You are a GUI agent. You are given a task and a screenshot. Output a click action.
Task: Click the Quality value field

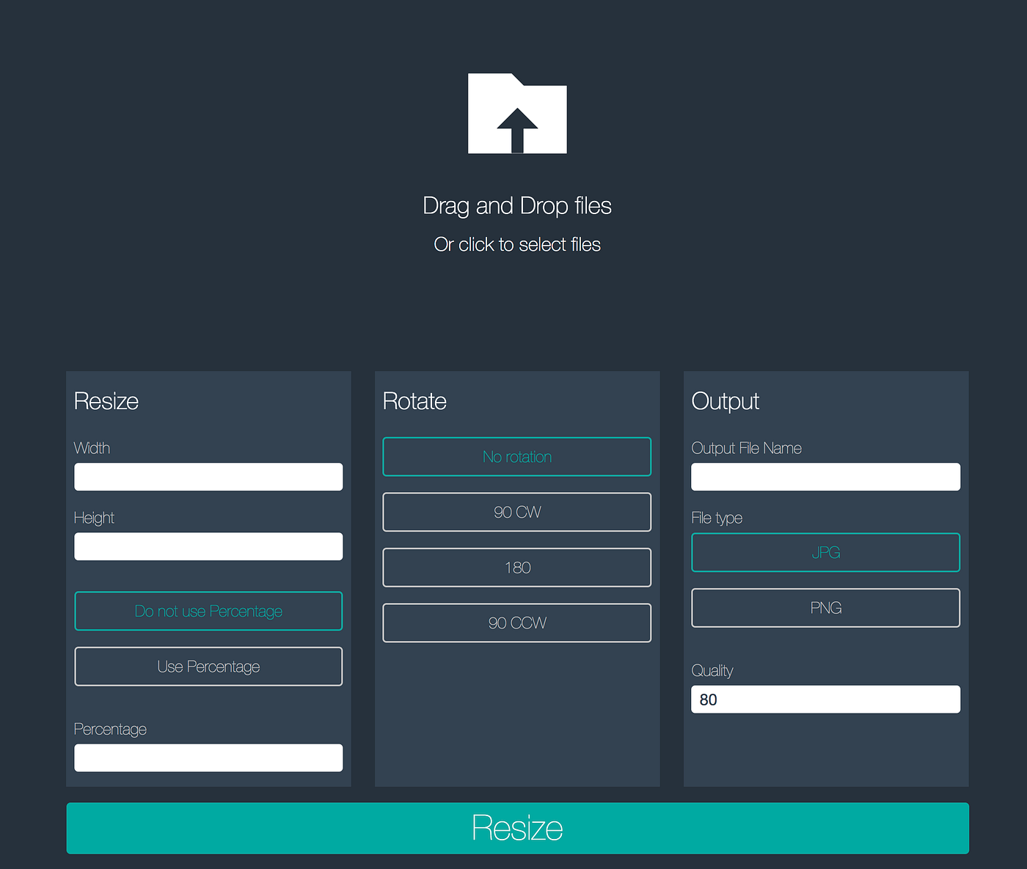(x=825, y=699)
